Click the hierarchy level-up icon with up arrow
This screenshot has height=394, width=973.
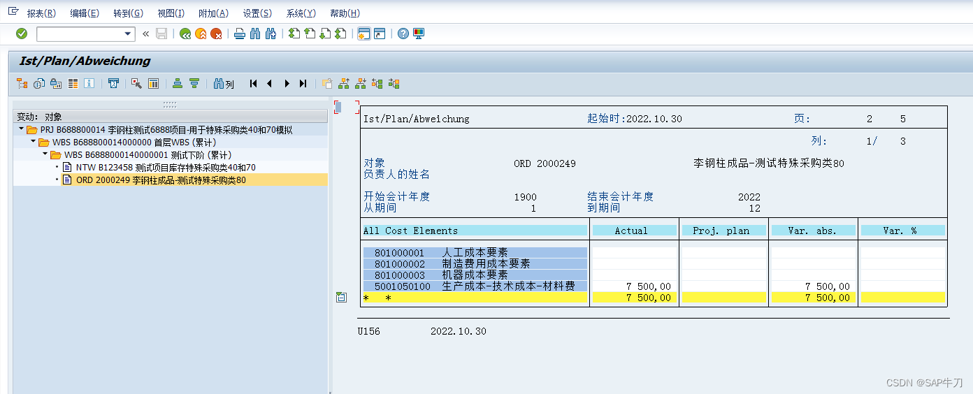(x=343, y=84)
